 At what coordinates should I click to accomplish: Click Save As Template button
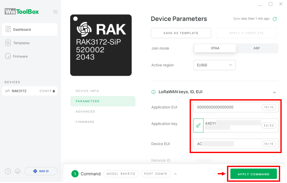pos(181,33)
